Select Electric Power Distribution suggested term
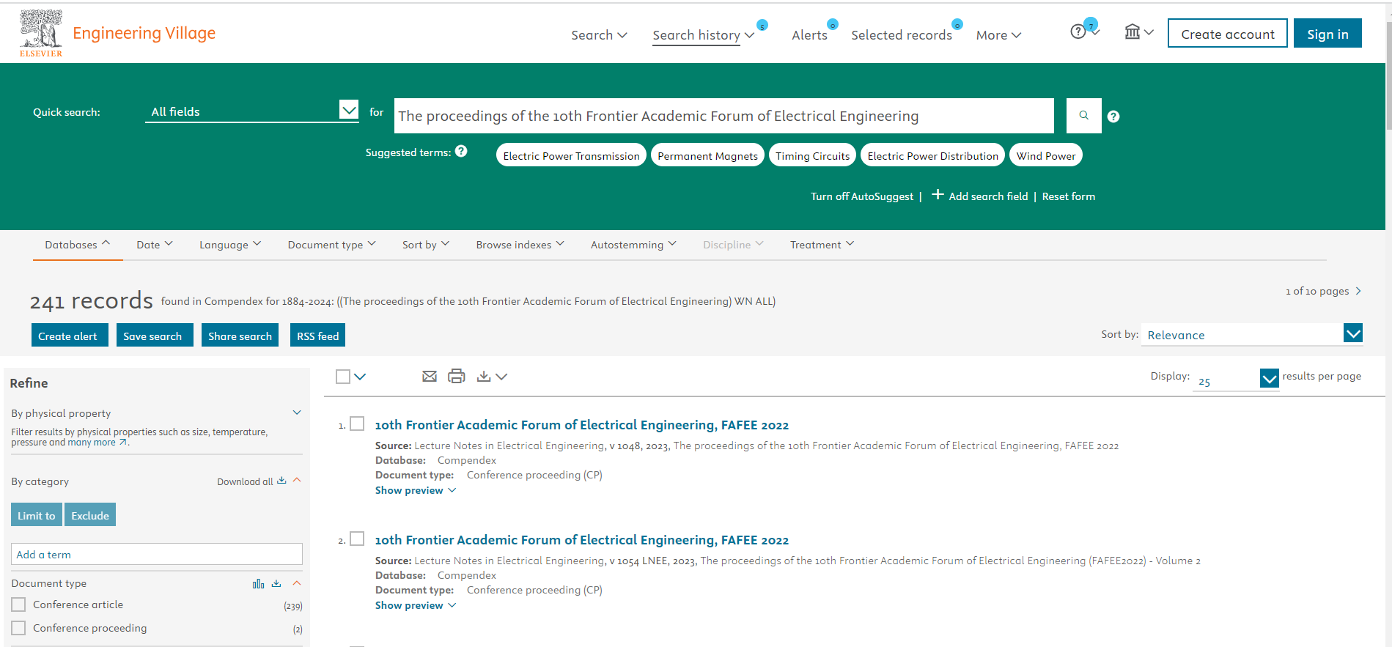The width and height of the screenshot is (1392, 647). 932,155
